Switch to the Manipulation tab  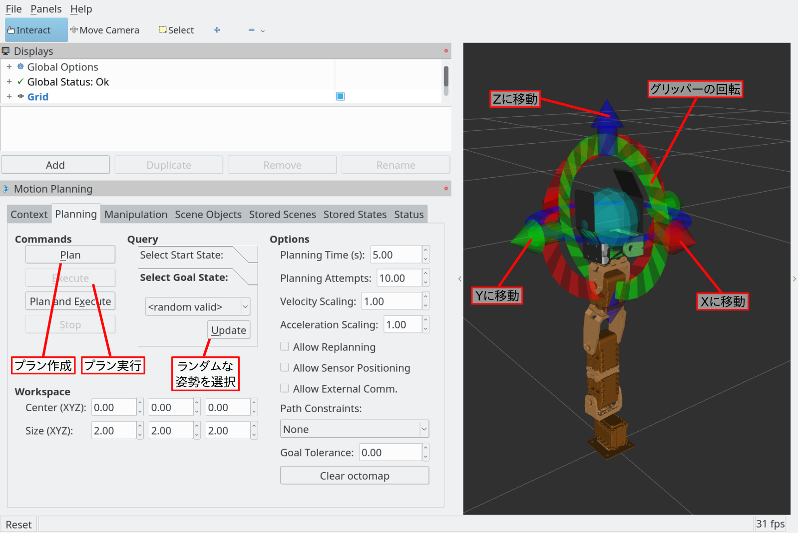tap(136, 215)
